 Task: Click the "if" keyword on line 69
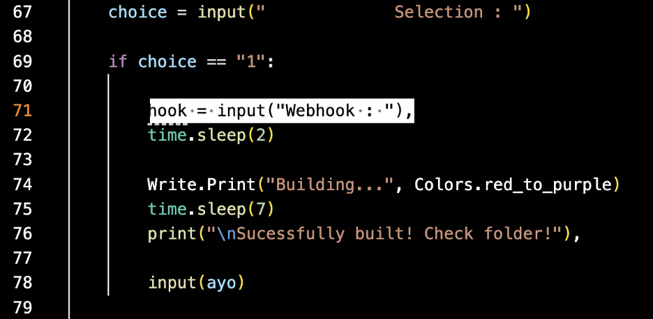tap(118, 62)
